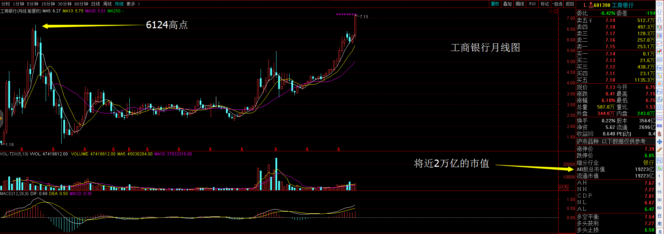The image size is (664, 234).
Task: Expand the 更多 period menu
Action: (x=133, y=4)
